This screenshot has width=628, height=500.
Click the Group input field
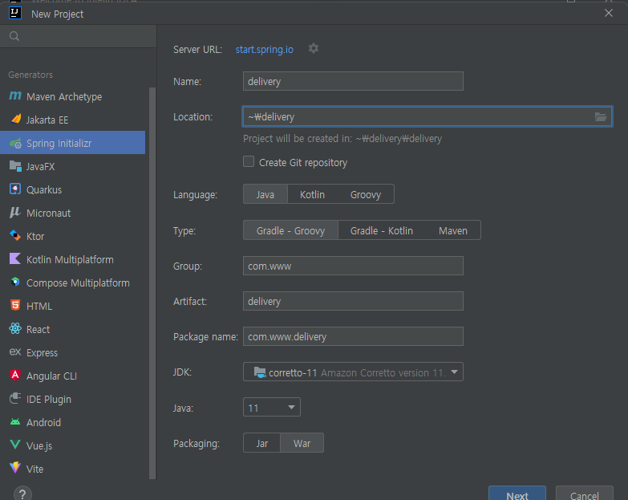(x=353, y=266)
